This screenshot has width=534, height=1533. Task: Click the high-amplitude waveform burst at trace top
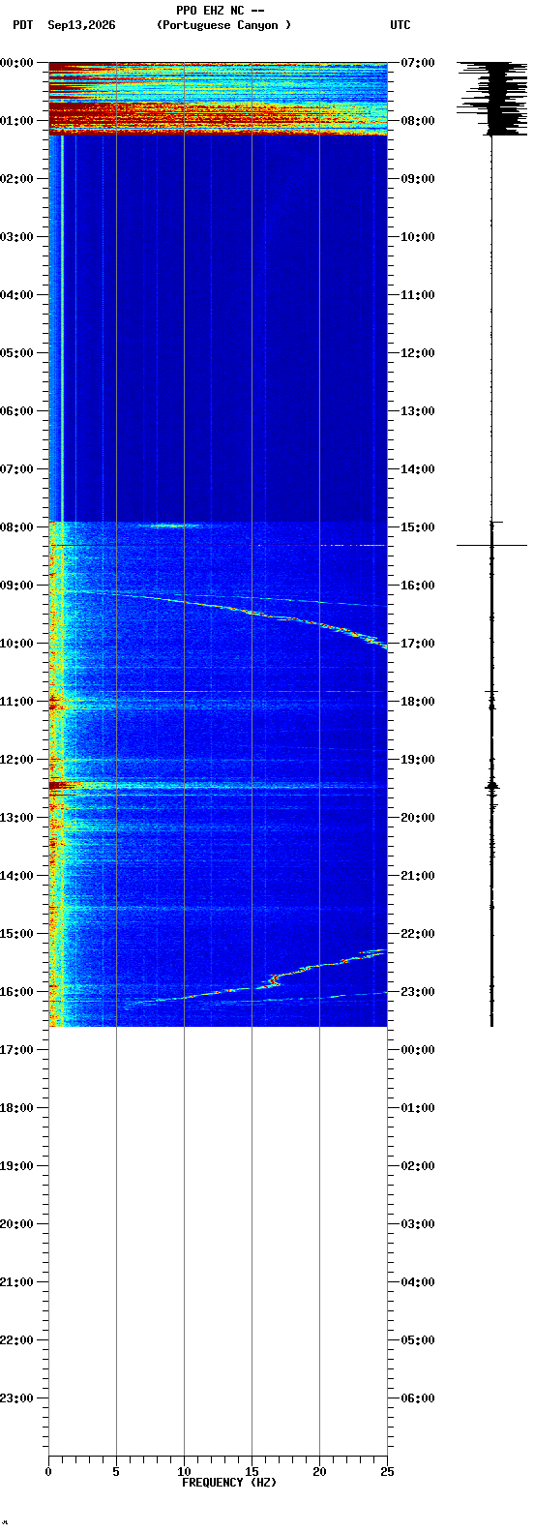(492, 98)
